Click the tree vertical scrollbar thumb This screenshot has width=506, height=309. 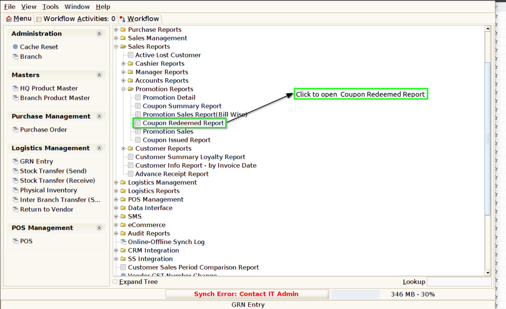[x=488, y=138]
